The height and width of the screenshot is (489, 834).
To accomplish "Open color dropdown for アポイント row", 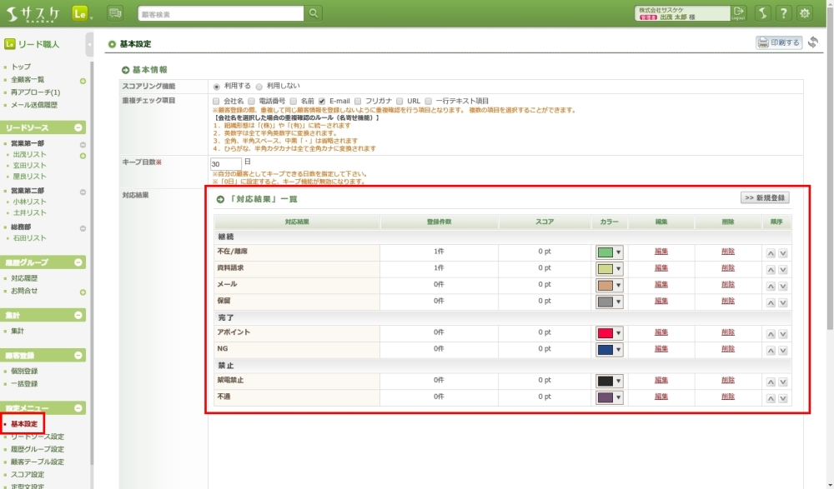I will (x=610, y=332).
